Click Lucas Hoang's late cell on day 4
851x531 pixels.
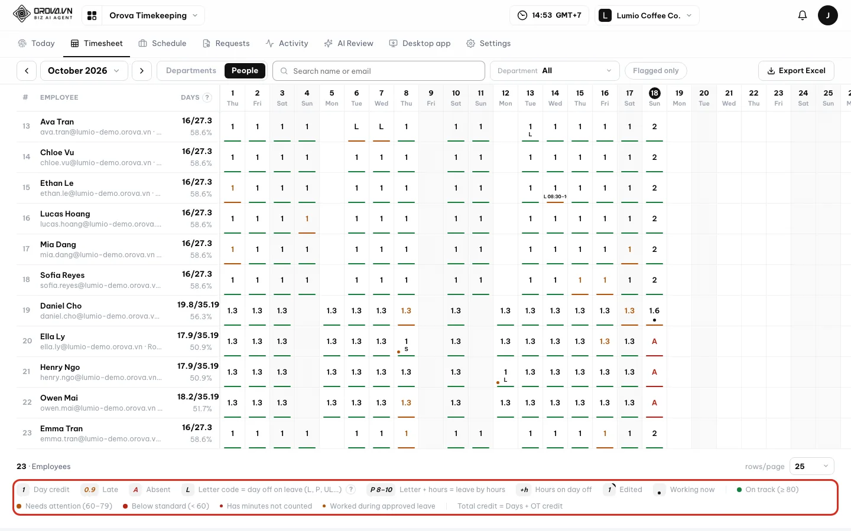(307, 219)
